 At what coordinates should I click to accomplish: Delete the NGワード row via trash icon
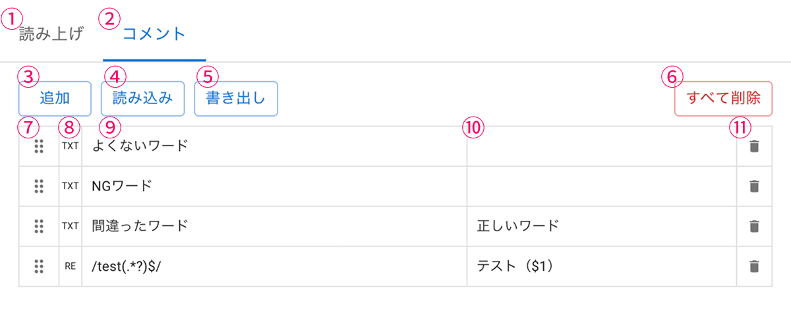tap(755, 186)
